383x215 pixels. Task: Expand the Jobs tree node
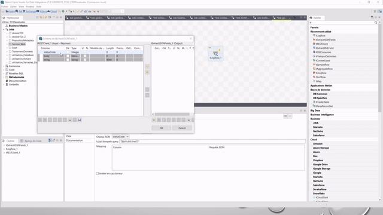tap(4, 29)
